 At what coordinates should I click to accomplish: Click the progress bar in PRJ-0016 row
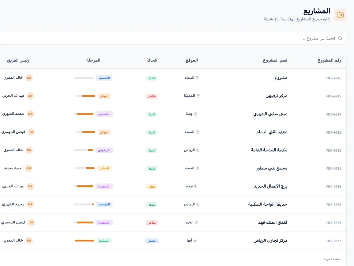point(84,78)
